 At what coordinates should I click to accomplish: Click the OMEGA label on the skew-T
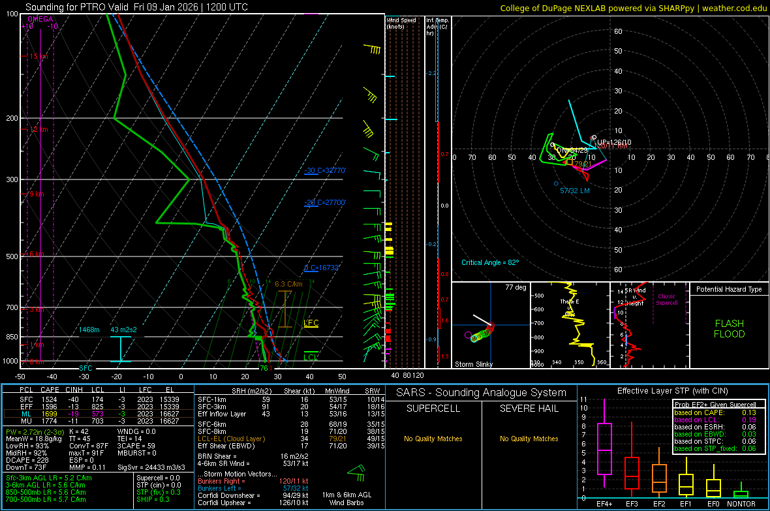pyautogui.click(x=40, y=19)
